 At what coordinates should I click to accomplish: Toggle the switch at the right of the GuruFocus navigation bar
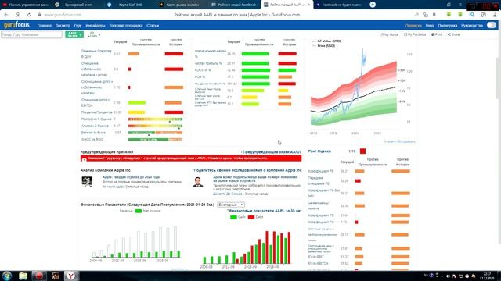point(492,25)
